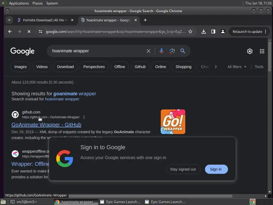The image size is (273, 205).
Task: Click the horizontal scrollbar at bottom
Action: (x=150, y=196)
